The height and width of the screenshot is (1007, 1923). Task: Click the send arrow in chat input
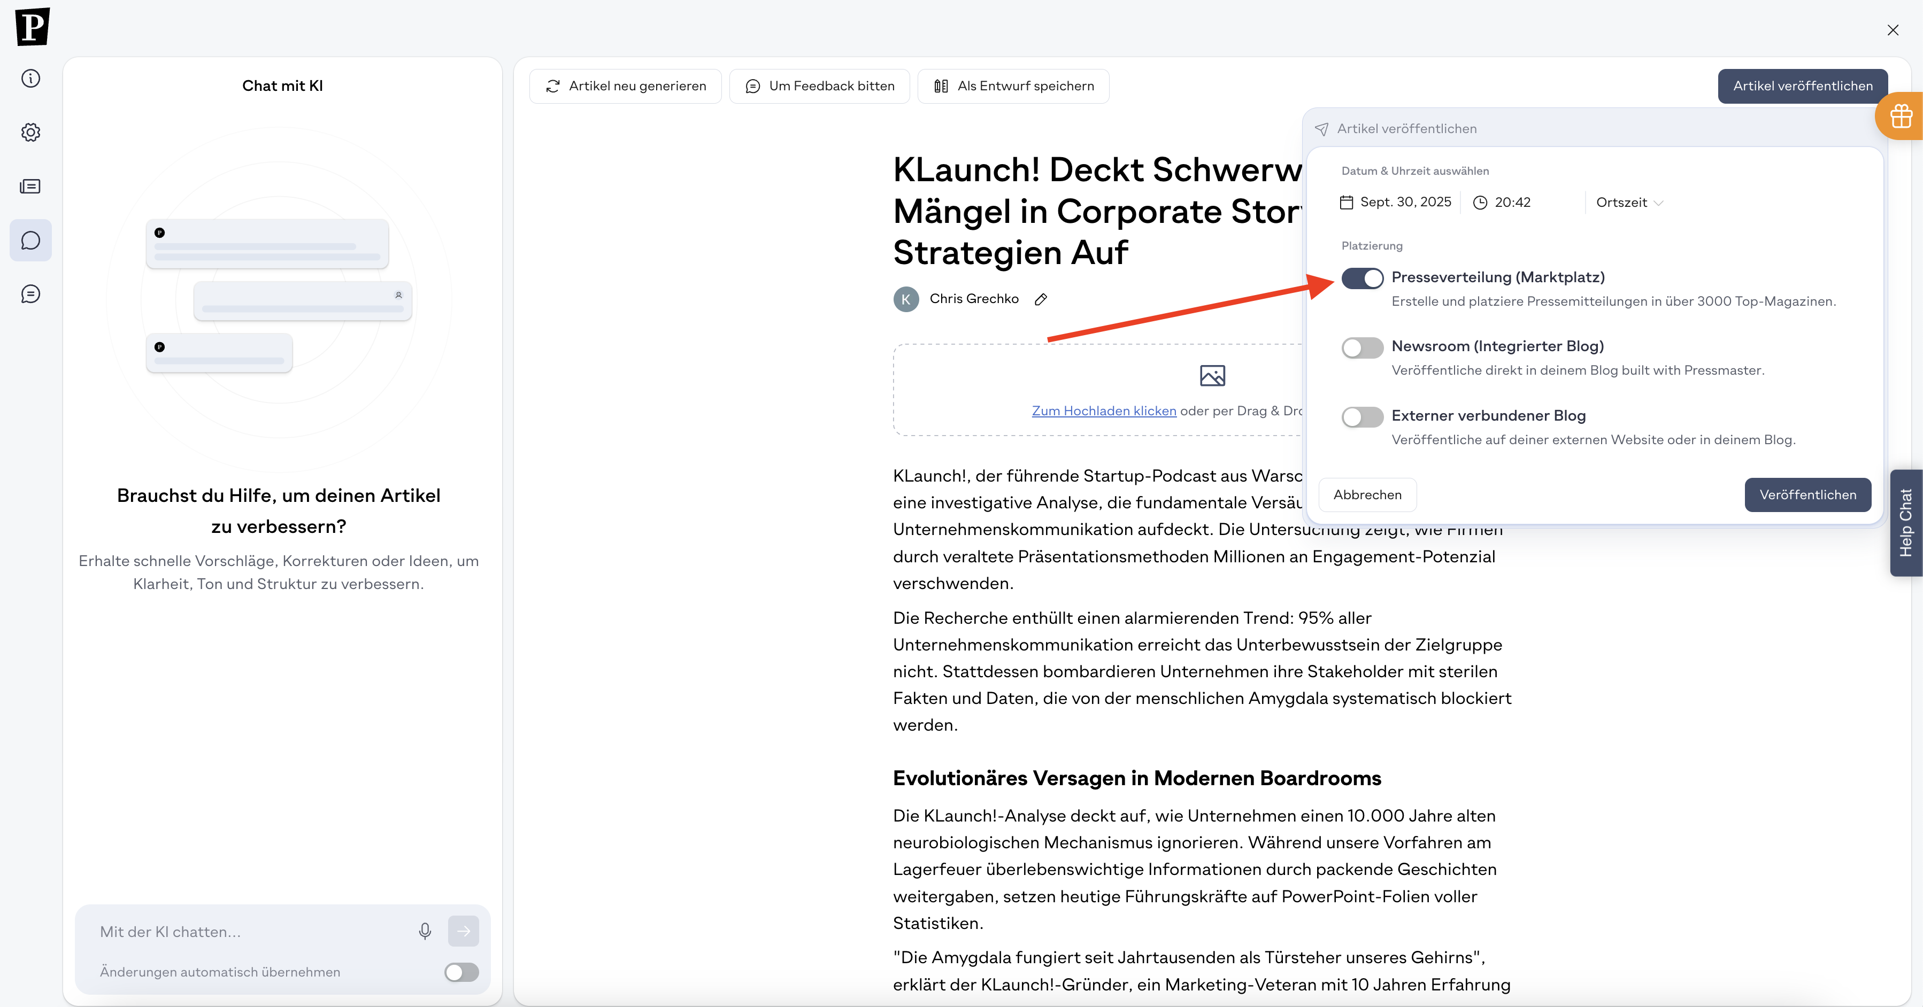pyautogui.click(x=464, y=931)
